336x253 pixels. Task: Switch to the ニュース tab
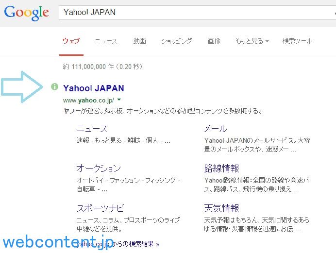(106, 41)
